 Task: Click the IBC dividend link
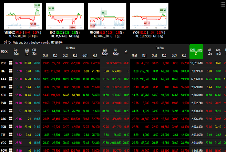52,42
